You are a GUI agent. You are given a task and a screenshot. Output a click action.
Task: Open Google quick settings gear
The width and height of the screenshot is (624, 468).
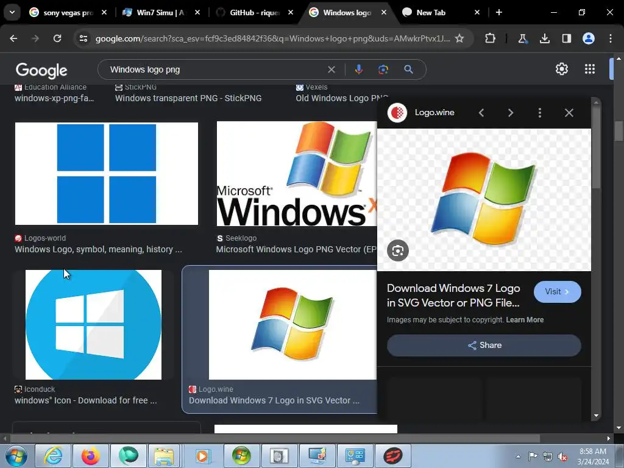point(561,69)
